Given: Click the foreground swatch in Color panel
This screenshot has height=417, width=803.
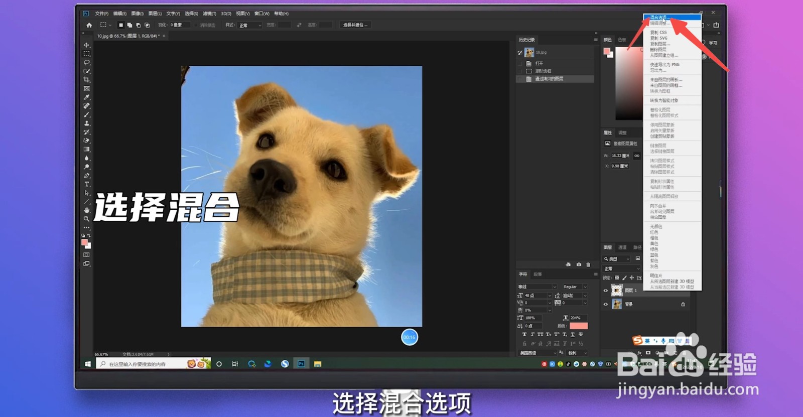Looking at the screenshot, I should tap(607, 51).
